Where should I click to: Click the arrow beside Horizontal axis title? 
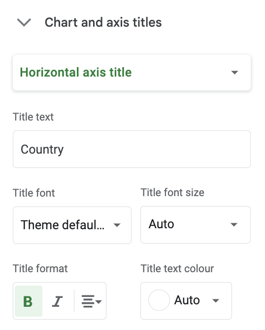(234, 73)
